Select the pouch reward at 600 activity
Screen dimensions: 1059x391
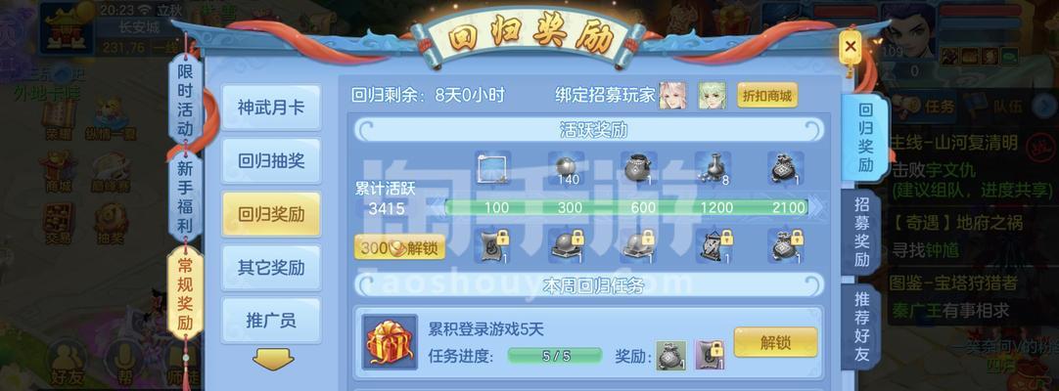tap(639, 169)
